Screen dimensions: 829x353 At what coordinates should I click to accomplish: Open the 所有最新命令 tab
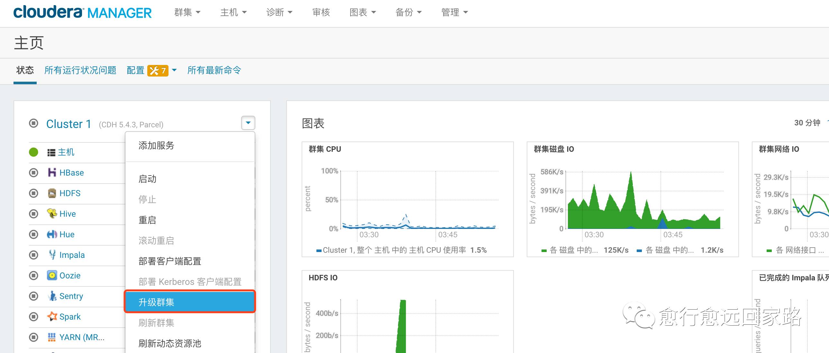[x=214, y=70]
